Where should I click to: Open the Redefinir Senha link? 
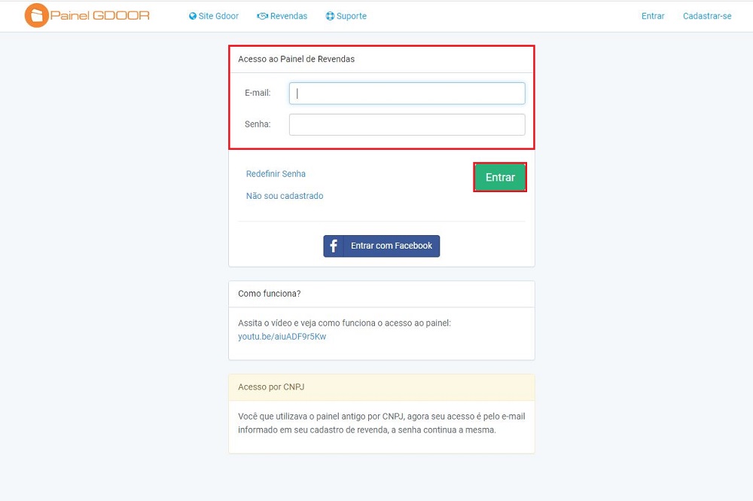[x=276, y=174]
